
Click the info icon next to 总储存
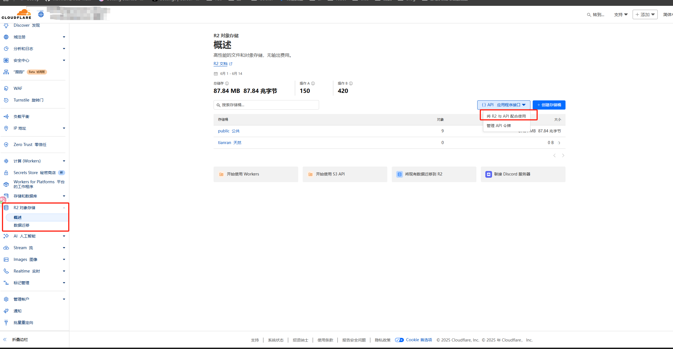227,83
